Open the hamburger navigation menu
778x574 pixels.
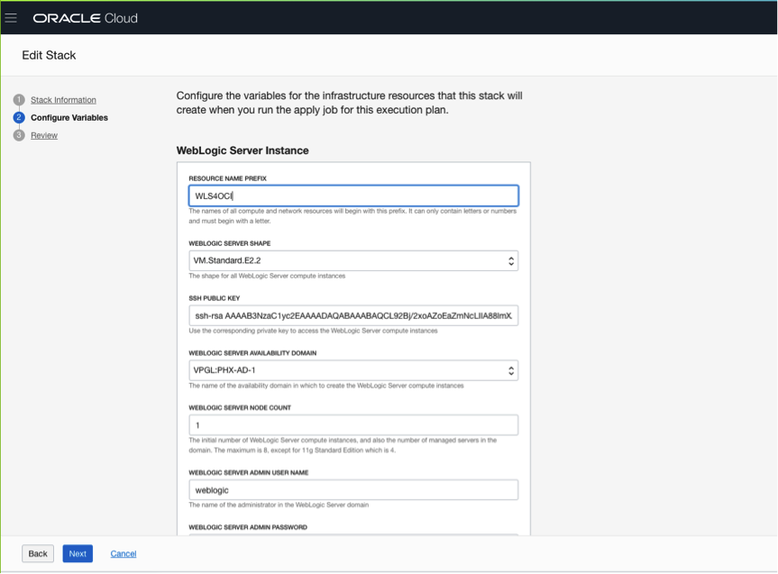coord(12,18)
